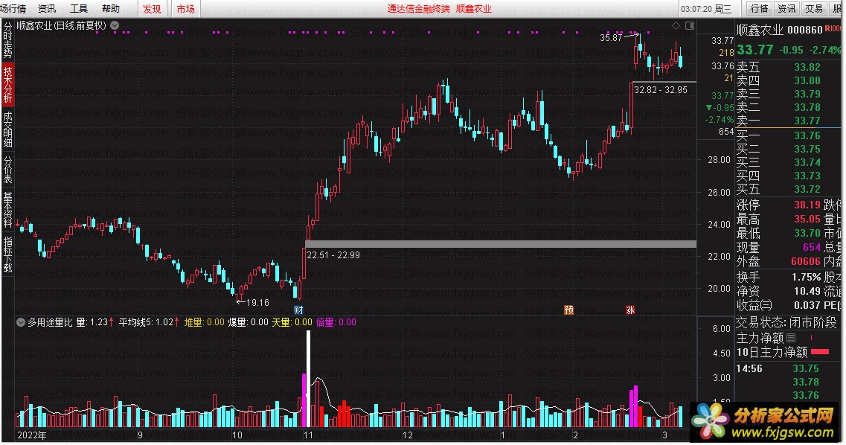This screenshot has width=846, height=445.
Task: Click the 卖二 33.78 ask row
Action: [788, 107]
